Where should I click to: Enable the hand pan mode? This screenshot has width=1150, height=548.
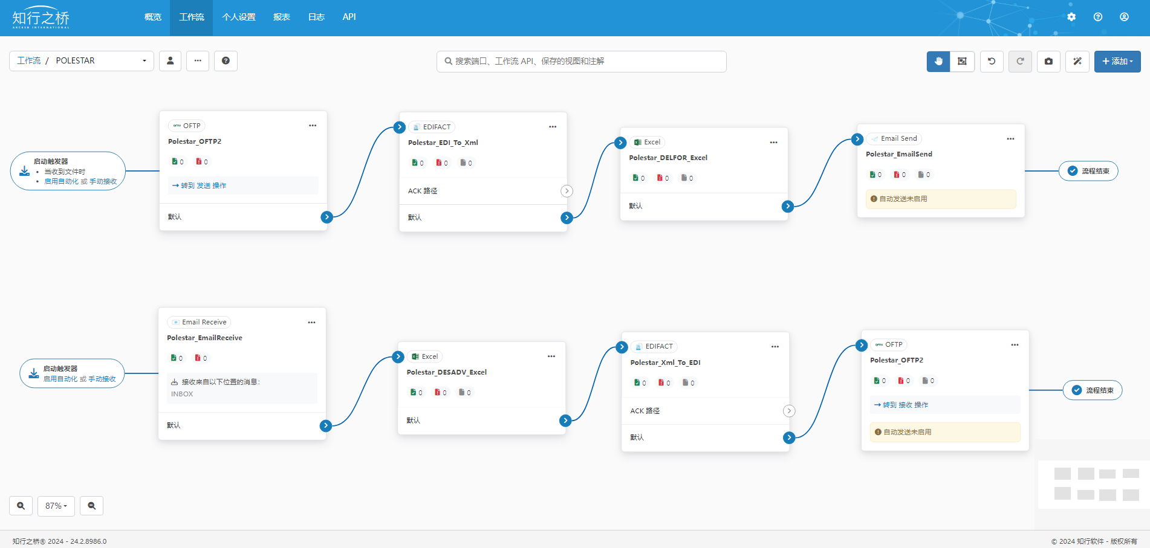[938, 61]
